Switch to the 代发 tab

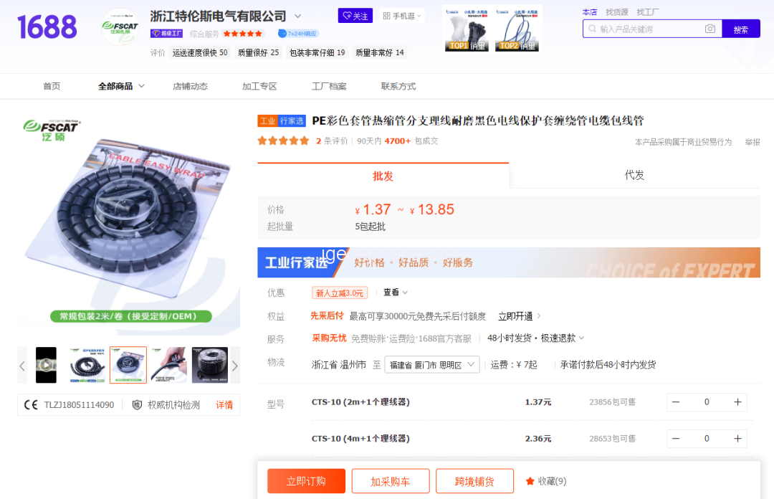pos(634,176)
